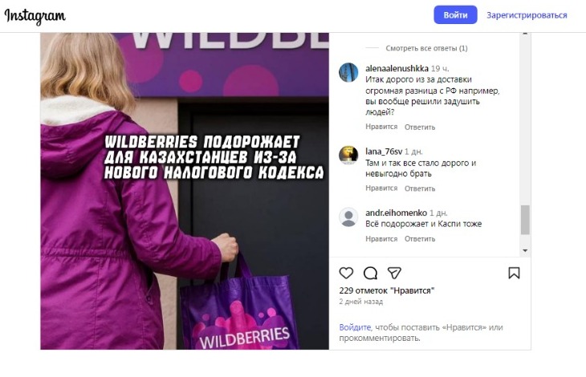Click scrollbar up arrow in comments
586x377 pixels.
[525, 34]
